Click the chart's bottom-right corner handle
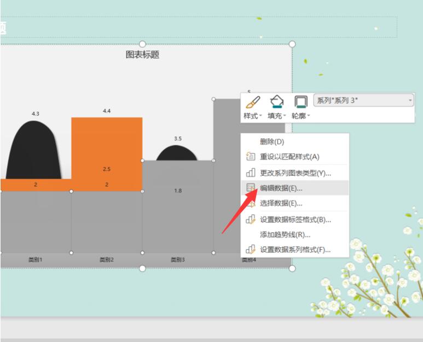423x342 pixels. coord(292,268)
